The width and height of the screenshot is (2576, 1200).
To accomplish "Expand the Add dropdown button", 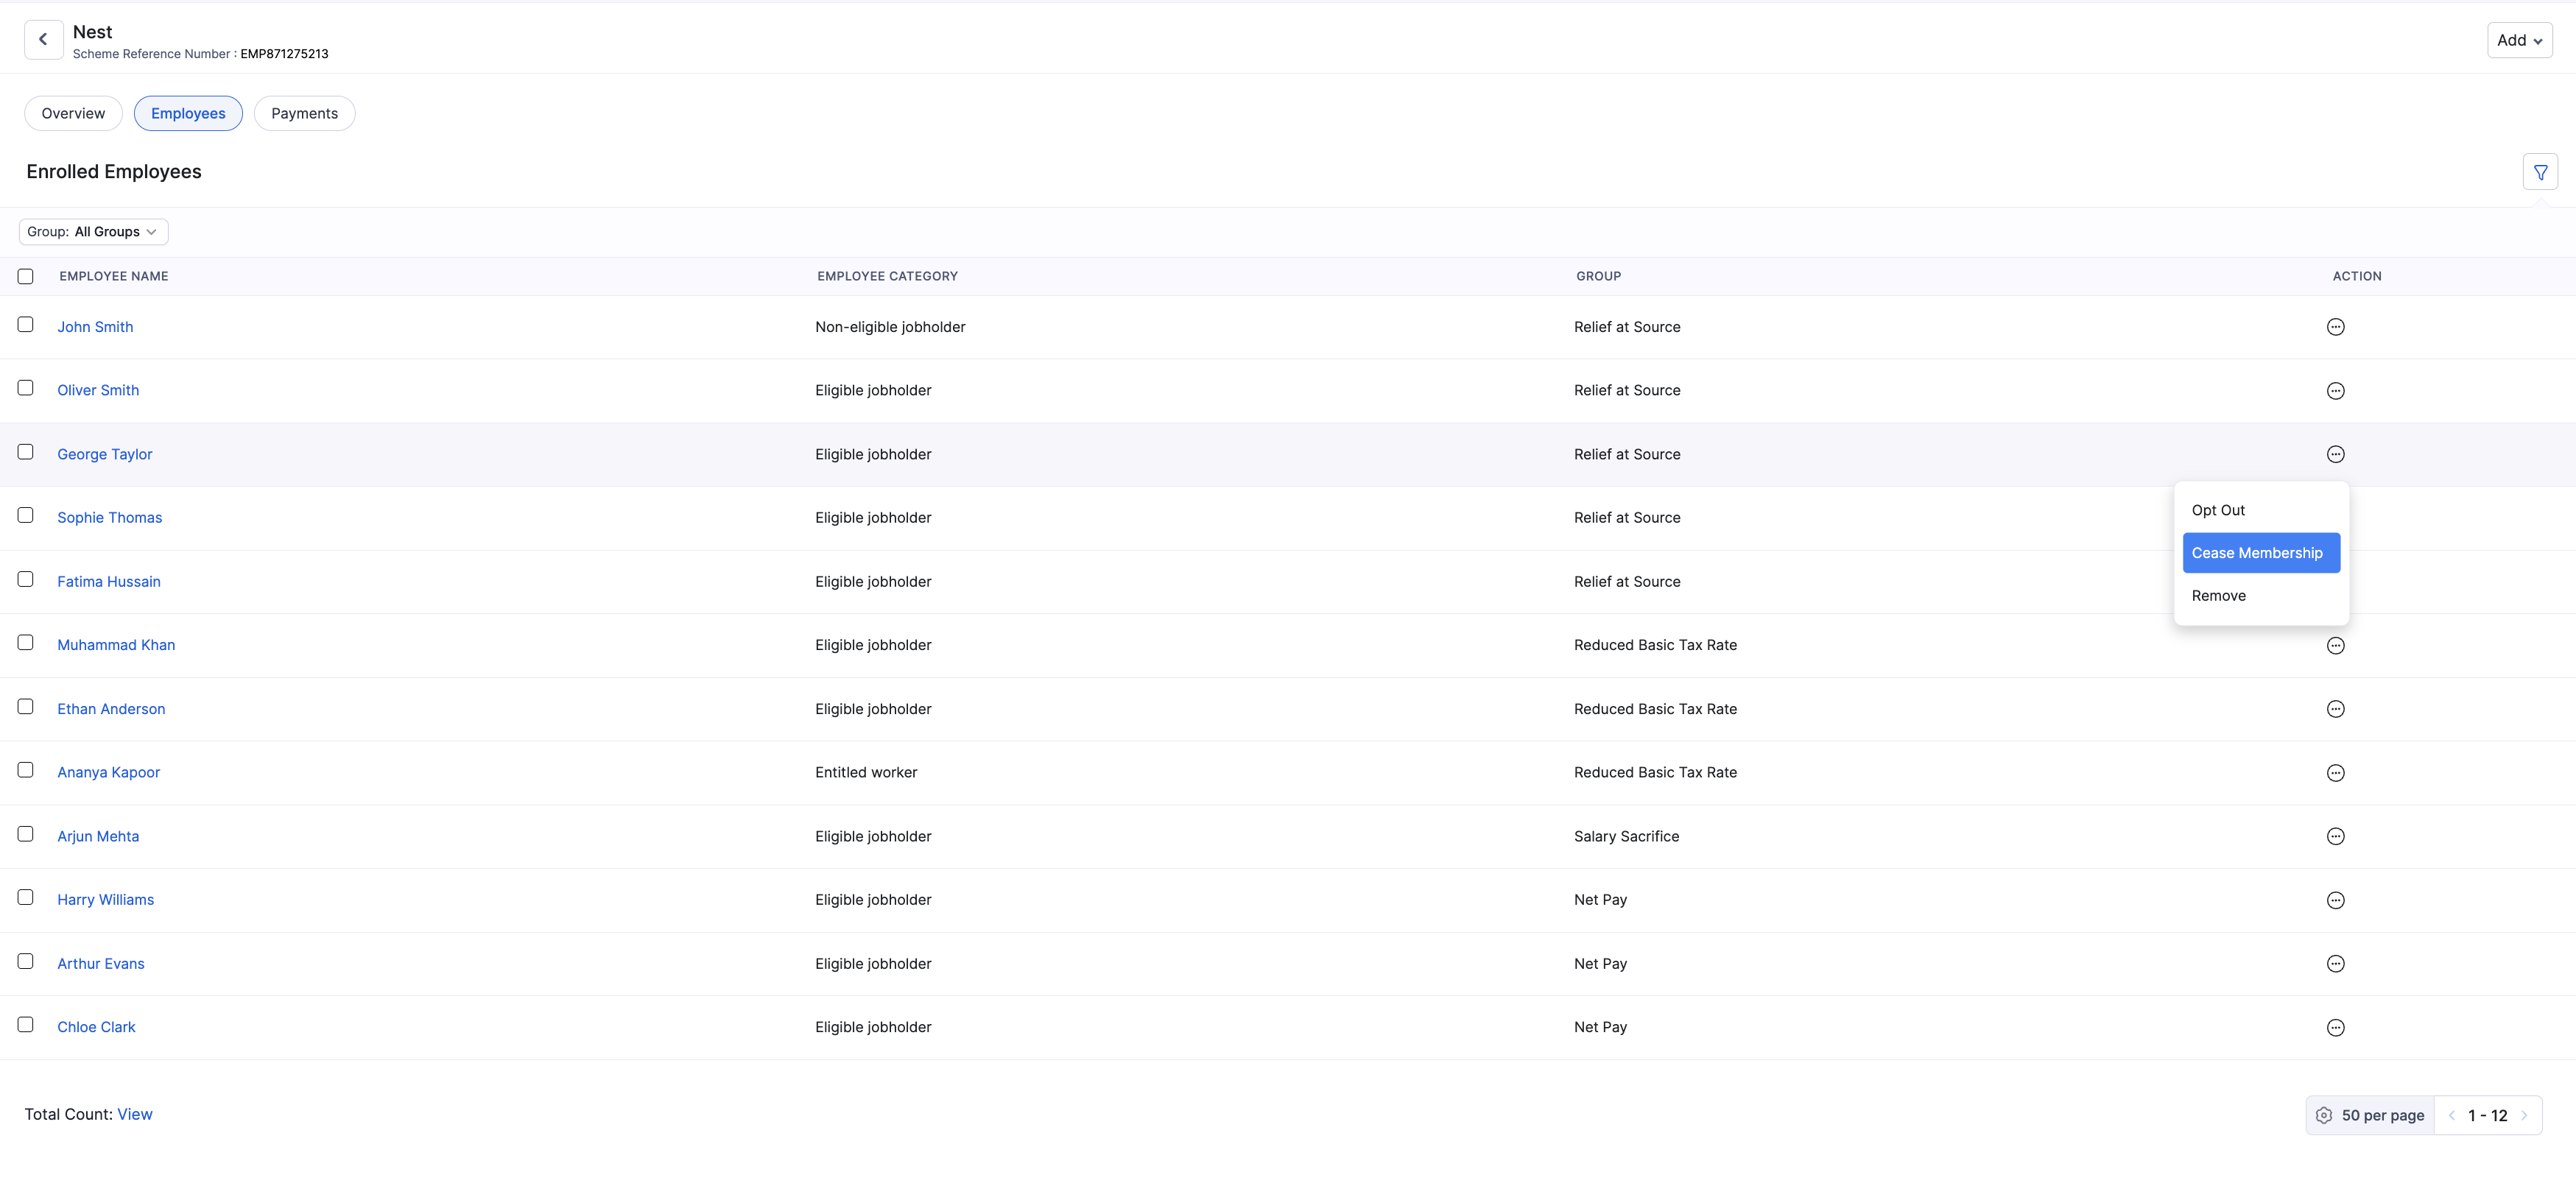I will (2519, 40).
